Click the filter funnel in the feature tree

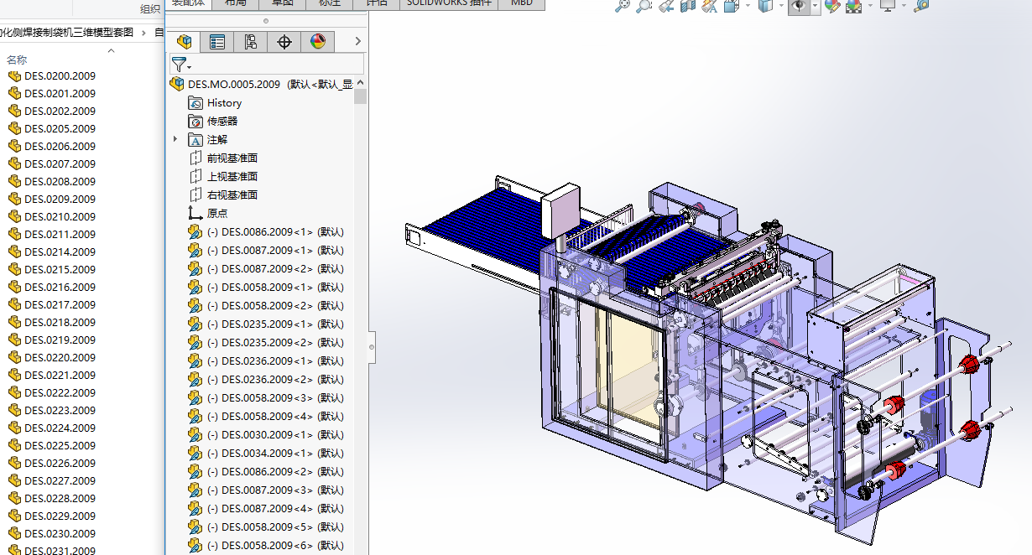[x=179, y=65]
